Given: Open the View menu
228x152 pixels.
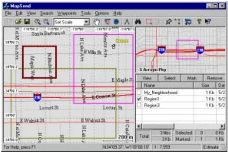Looking at the screenshot, I should click(x=31, y=13).
